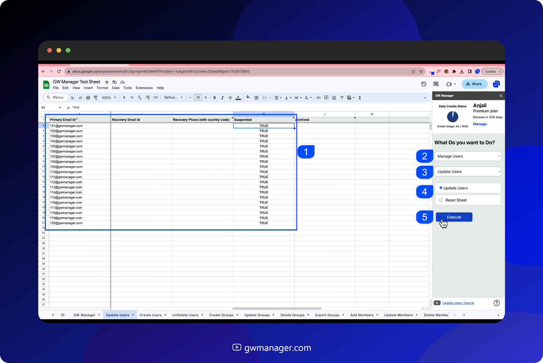The image size is (543, 363).
Task: Open the Extensions menu
Action: coord(144,88)
